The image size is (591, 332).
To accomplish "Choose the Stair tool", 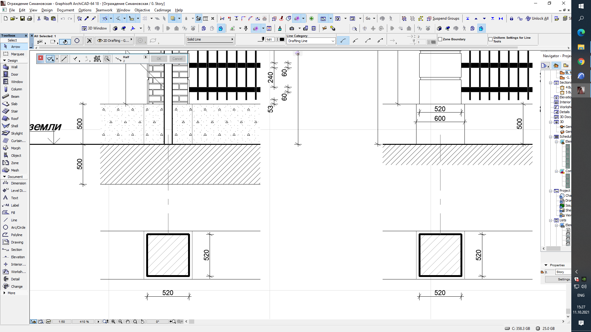I will pyautogui.click(x=14, y=111).
